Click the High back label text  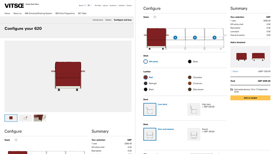tap(206, 104)
